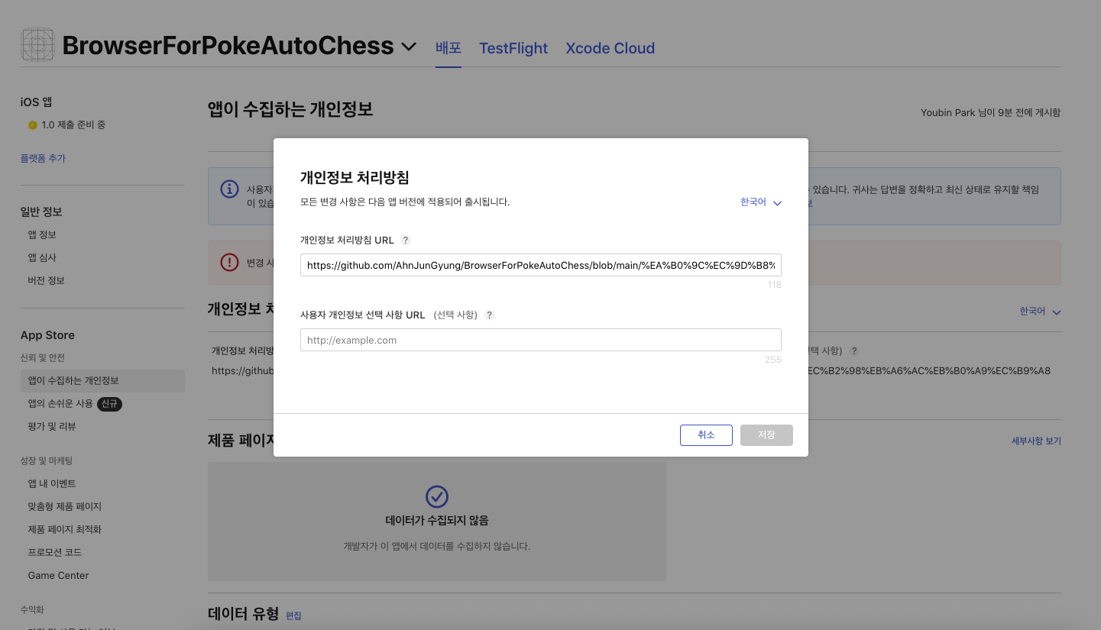
Task: Click the 개인정보 처리방침 URL input field
Action: coord(541,265)
